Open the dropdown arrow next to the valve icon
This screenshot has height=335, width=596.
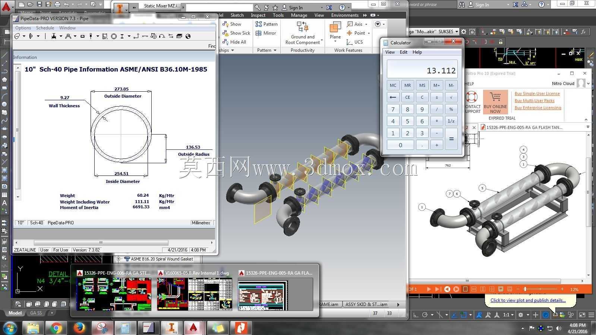[60, 36]
